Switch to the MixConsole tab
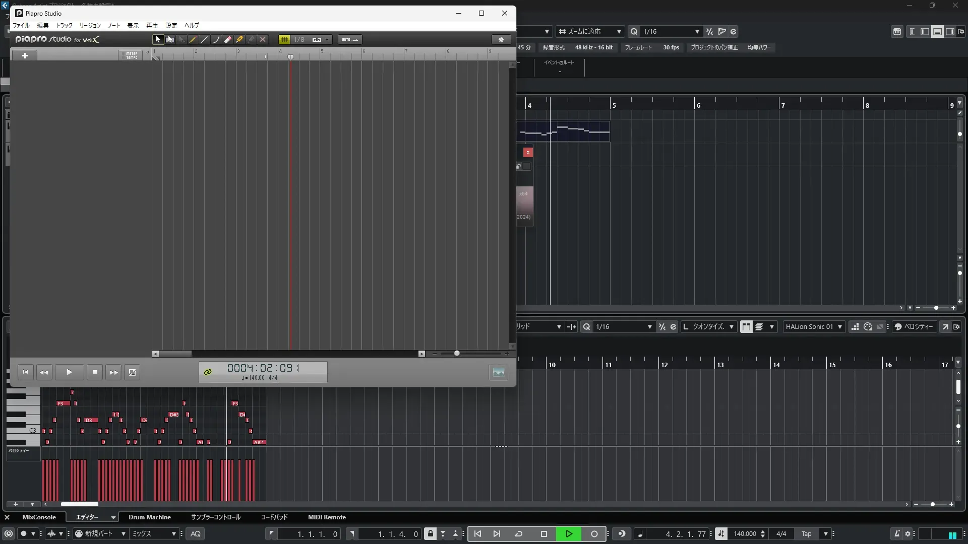968x544 pixels. [x=39, y=517]
